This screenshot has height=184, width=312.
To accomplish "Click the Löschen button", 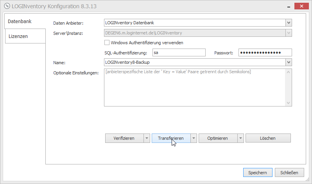I will (268, 138).
